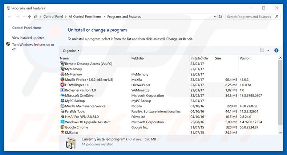Click the Google Chrome icon
Screen dimensions: 287x155
(62, 127)
